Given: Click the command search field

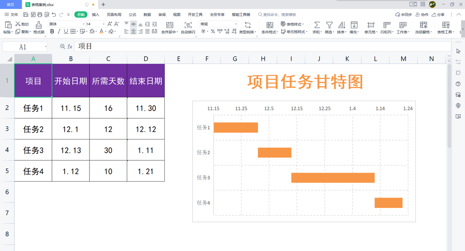Looking at the screenshot, I should [277, 14].
